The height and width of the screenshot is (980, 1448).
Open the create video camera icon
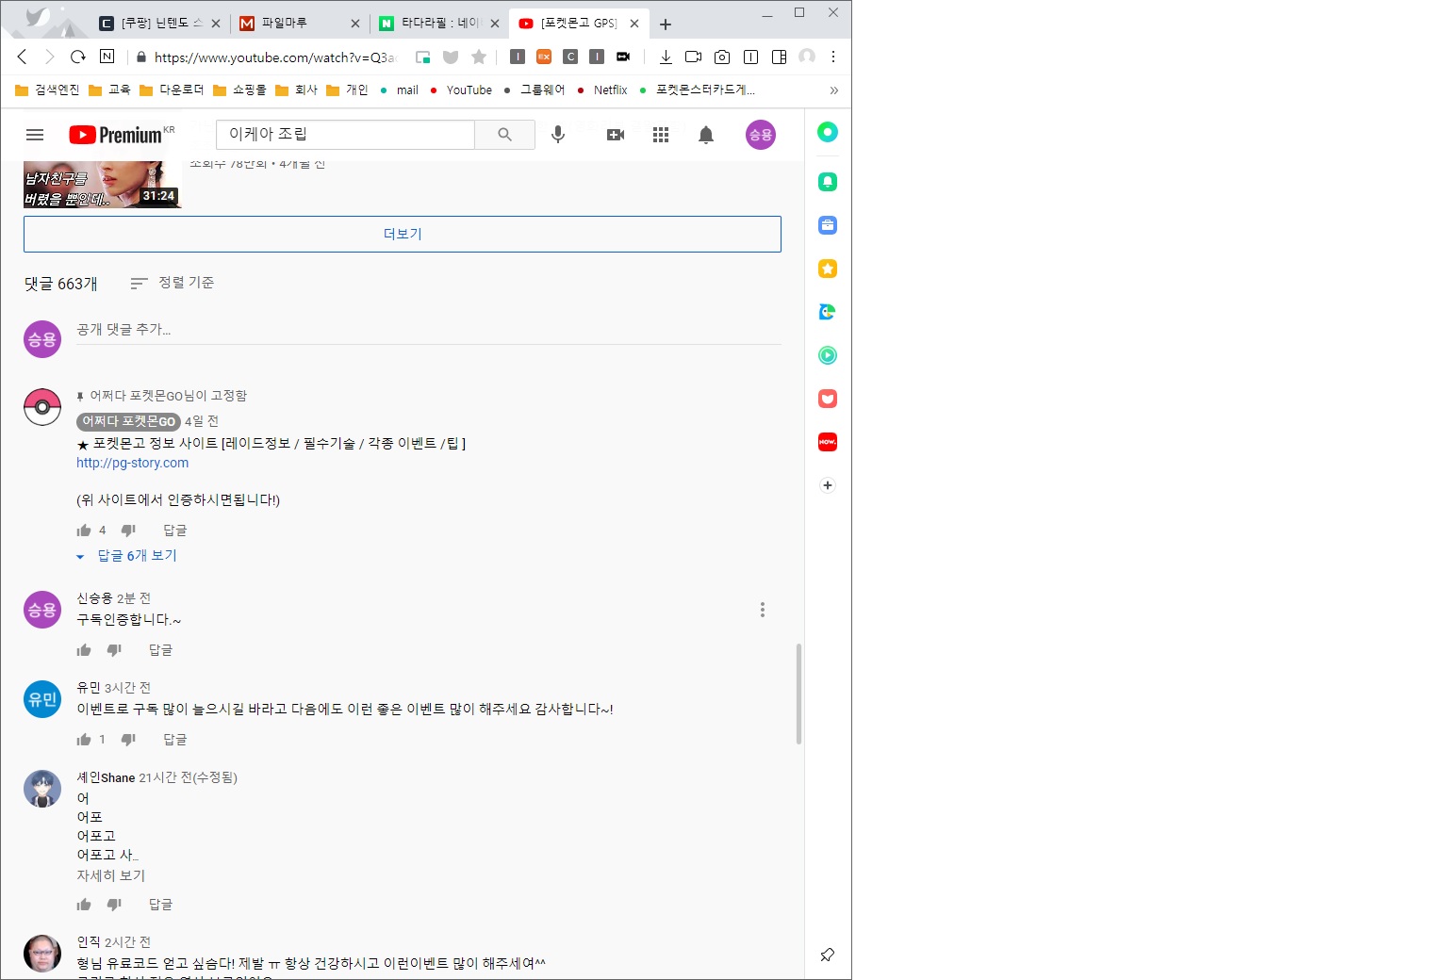tap(616, 135)
